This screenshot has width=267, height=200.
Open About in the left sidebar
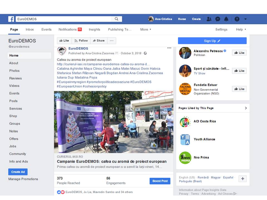coord(14,63)
